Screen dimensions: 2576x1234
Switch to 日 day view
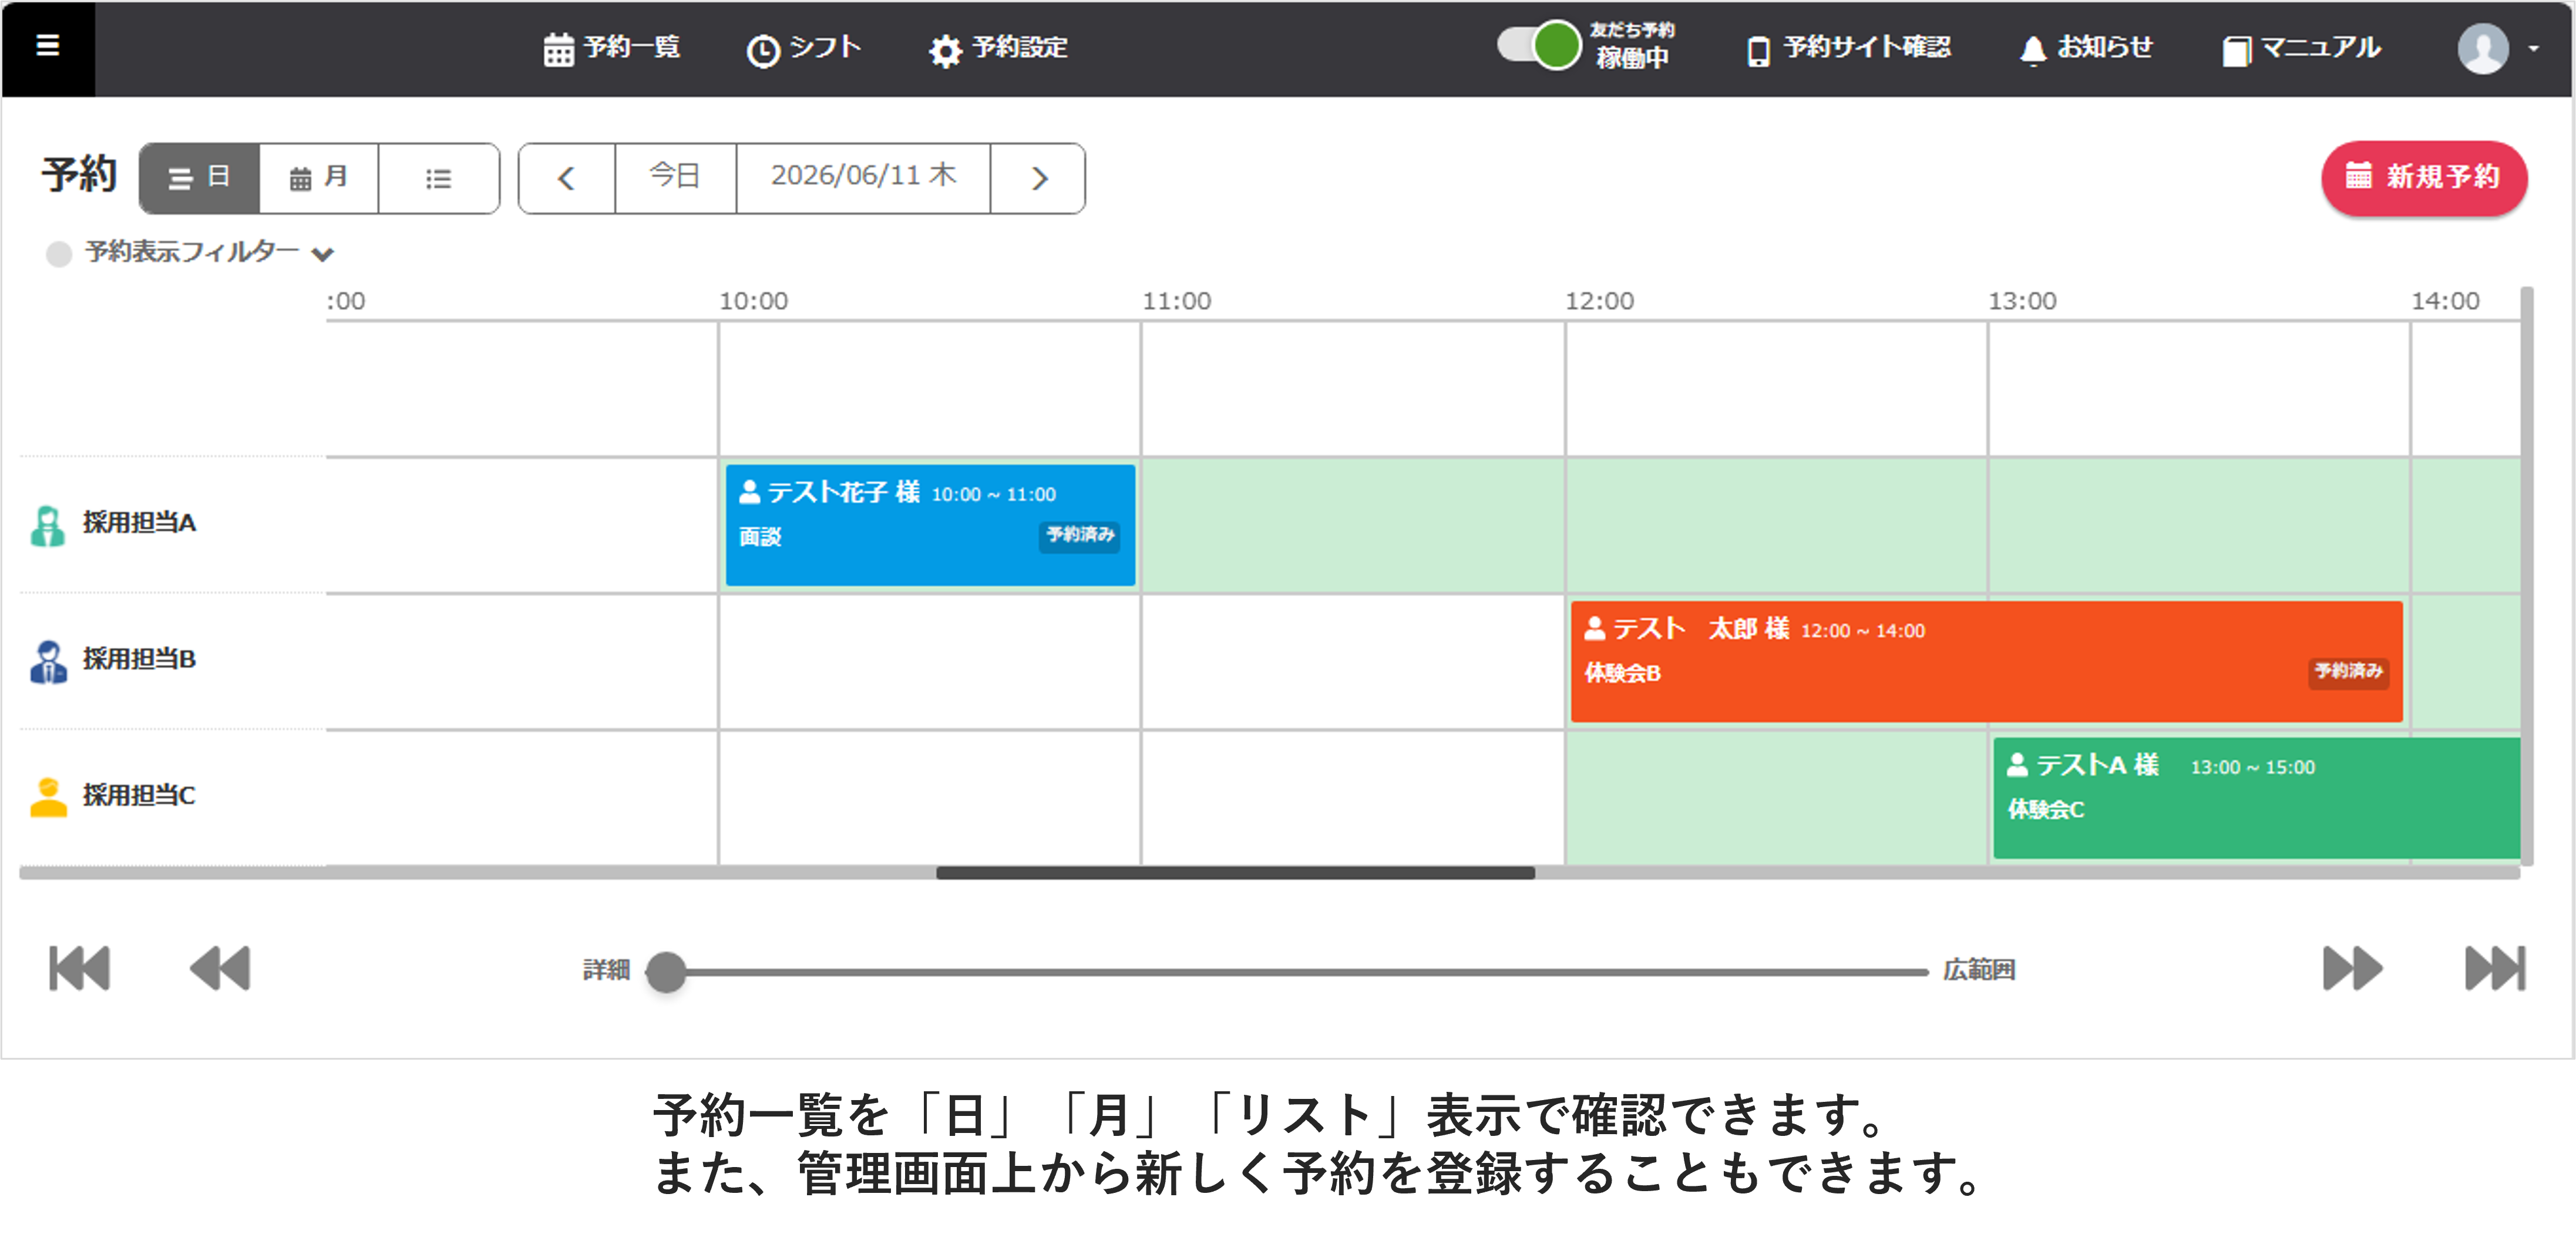(x=199, y=178)
